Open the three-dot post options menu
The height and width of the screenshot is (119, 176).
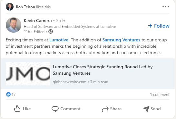click(x=166, y=7)
